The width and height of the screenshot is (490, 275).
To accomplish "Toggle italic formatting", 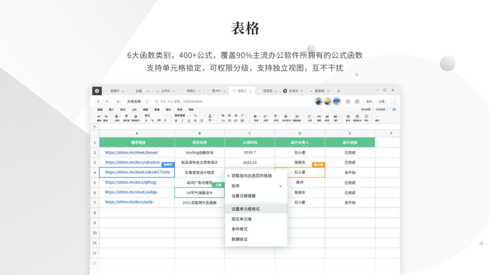I will 182,120.
